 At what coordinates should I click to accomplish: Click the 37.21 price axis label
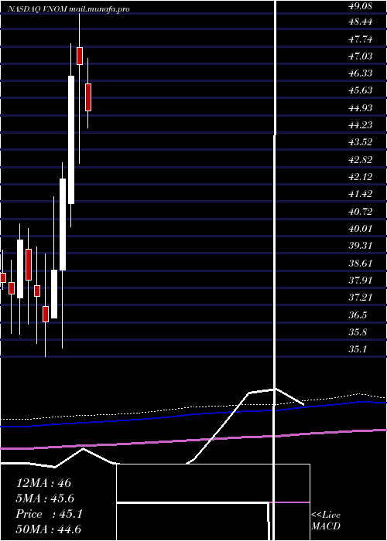click(x=361, y=298)
